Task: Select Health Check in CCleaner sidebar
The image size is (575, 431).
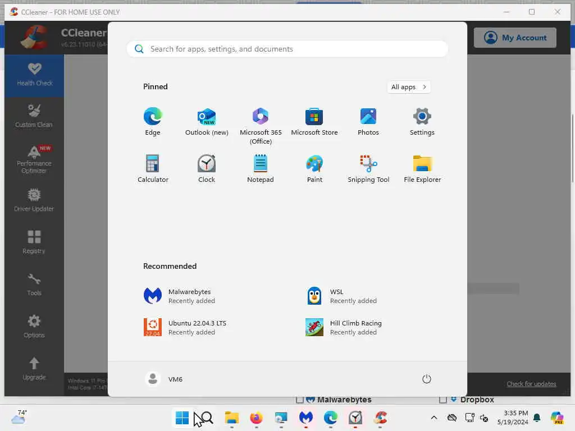Action: pos(34,75)
